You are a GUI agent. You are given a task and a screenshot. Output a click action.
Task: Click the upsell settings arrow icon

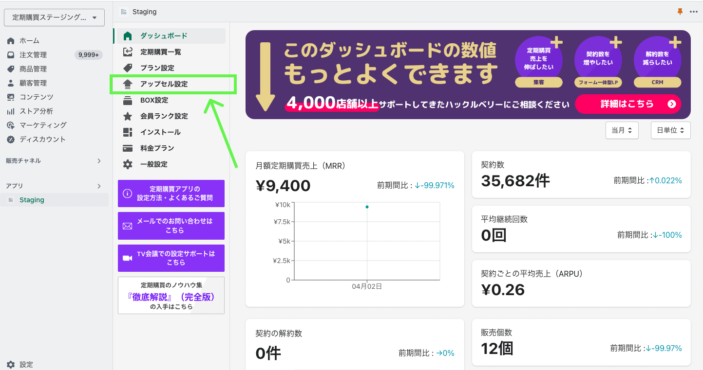[x=128, y=84]
